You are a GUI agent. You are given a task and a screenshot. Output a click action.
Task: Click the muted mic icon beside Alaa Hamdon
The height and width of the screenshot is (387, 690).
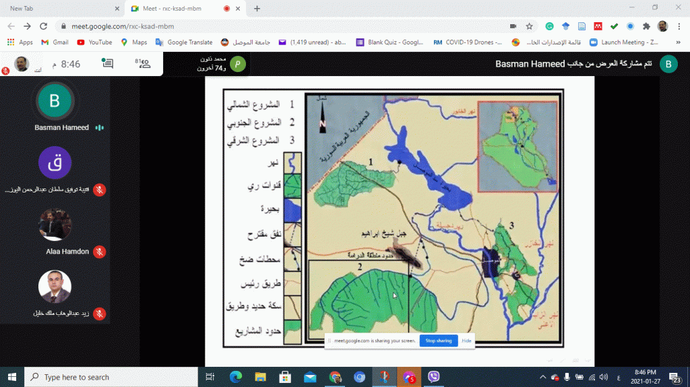pos(99,252)
